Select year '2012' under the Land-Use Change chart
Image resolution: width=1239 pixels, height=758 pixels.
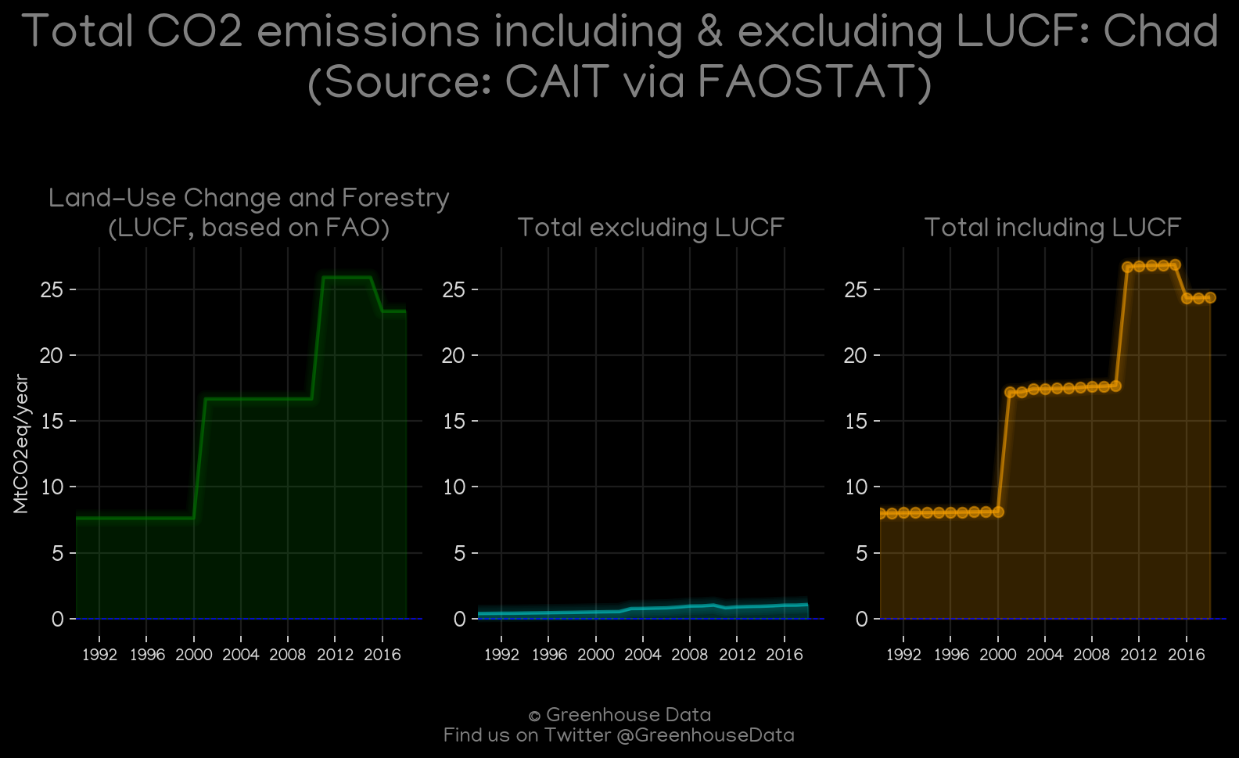335,655
